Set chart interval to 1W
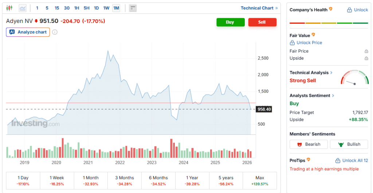 106,8
